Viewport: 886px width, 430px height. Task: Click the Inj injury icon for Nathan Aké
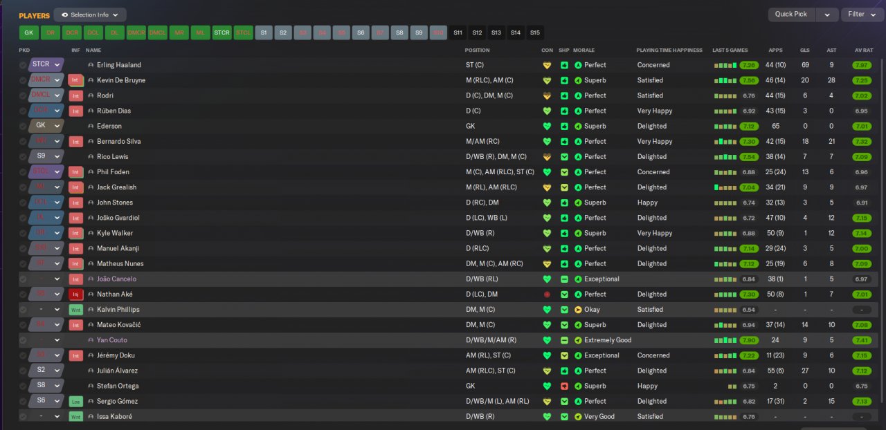[76, 295]
